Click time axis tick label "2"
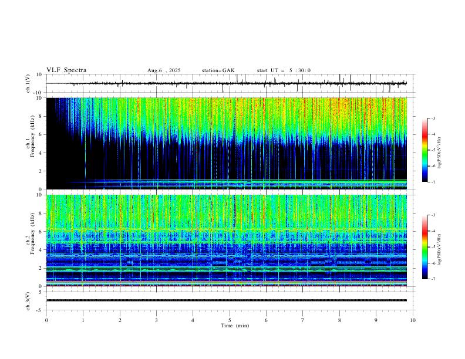The image size is (465, 359). pos(120,320)
